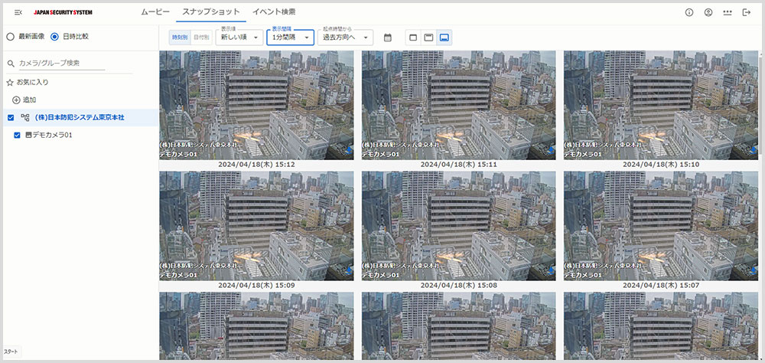
Task: Open the three-dots more options menu
Action: tap(728, 13)
